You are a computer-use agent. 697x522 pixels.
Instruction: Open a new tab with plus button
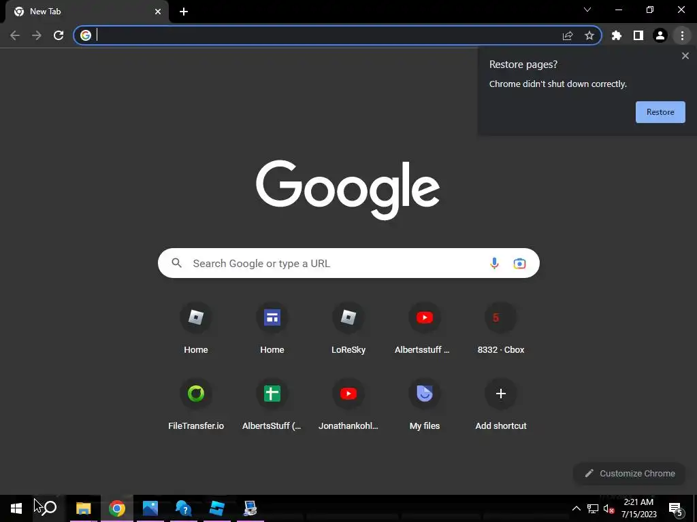tap(184, 12)
